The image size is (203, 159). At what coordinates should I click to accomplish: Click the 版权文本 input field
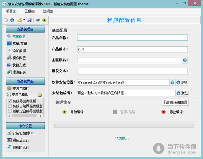coord(132,71)
